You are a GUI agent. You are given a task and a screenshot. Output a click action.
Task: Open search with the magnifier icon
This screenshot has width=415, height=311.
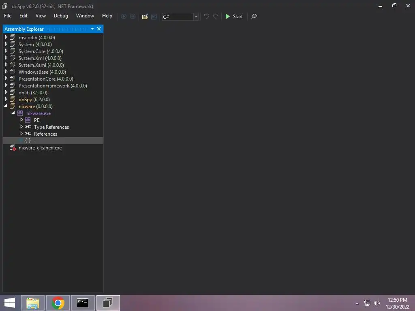pyautogui.click(x=254, y=16)
